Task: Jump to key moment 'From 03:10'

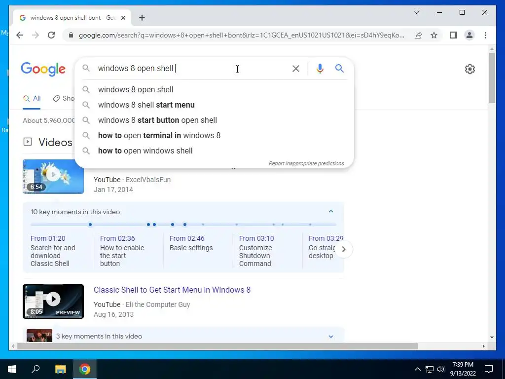Action: 256,238
